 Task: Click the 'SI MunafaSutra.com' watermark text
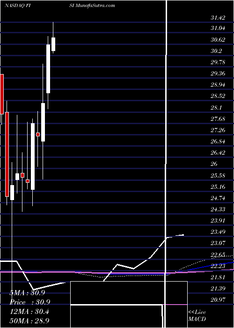coord(92,6)
